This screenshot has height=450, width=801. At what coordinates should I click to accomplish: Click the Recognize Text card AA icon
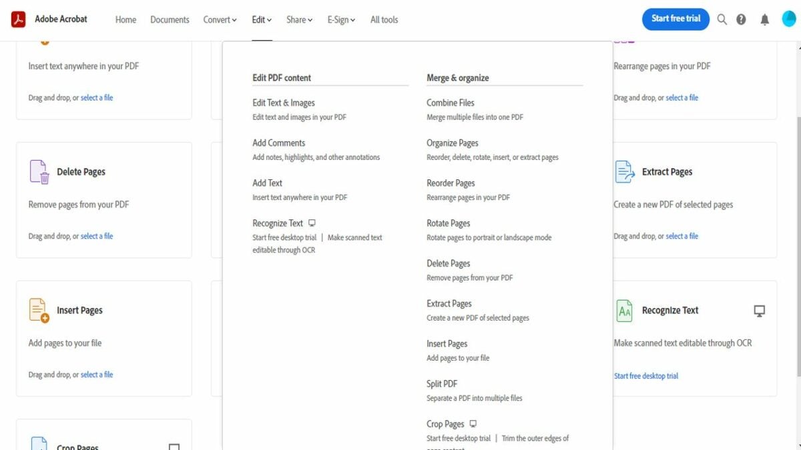coord(624,311)
